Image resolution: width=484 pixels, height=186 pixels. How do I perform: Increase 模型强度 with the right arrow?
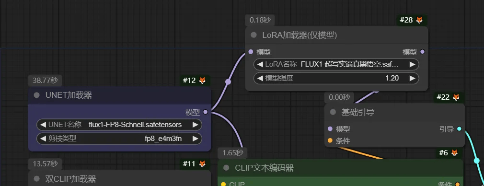(412, 78)
